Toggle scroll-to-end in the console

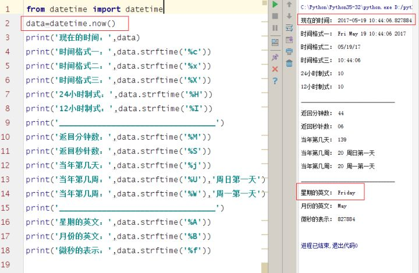[x=289, y=40]
